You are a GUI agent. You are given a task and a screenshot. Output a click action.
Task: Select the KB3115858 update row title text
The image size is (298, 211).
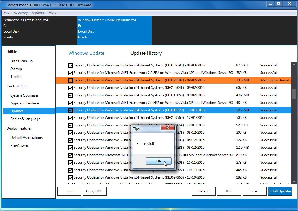139,95
